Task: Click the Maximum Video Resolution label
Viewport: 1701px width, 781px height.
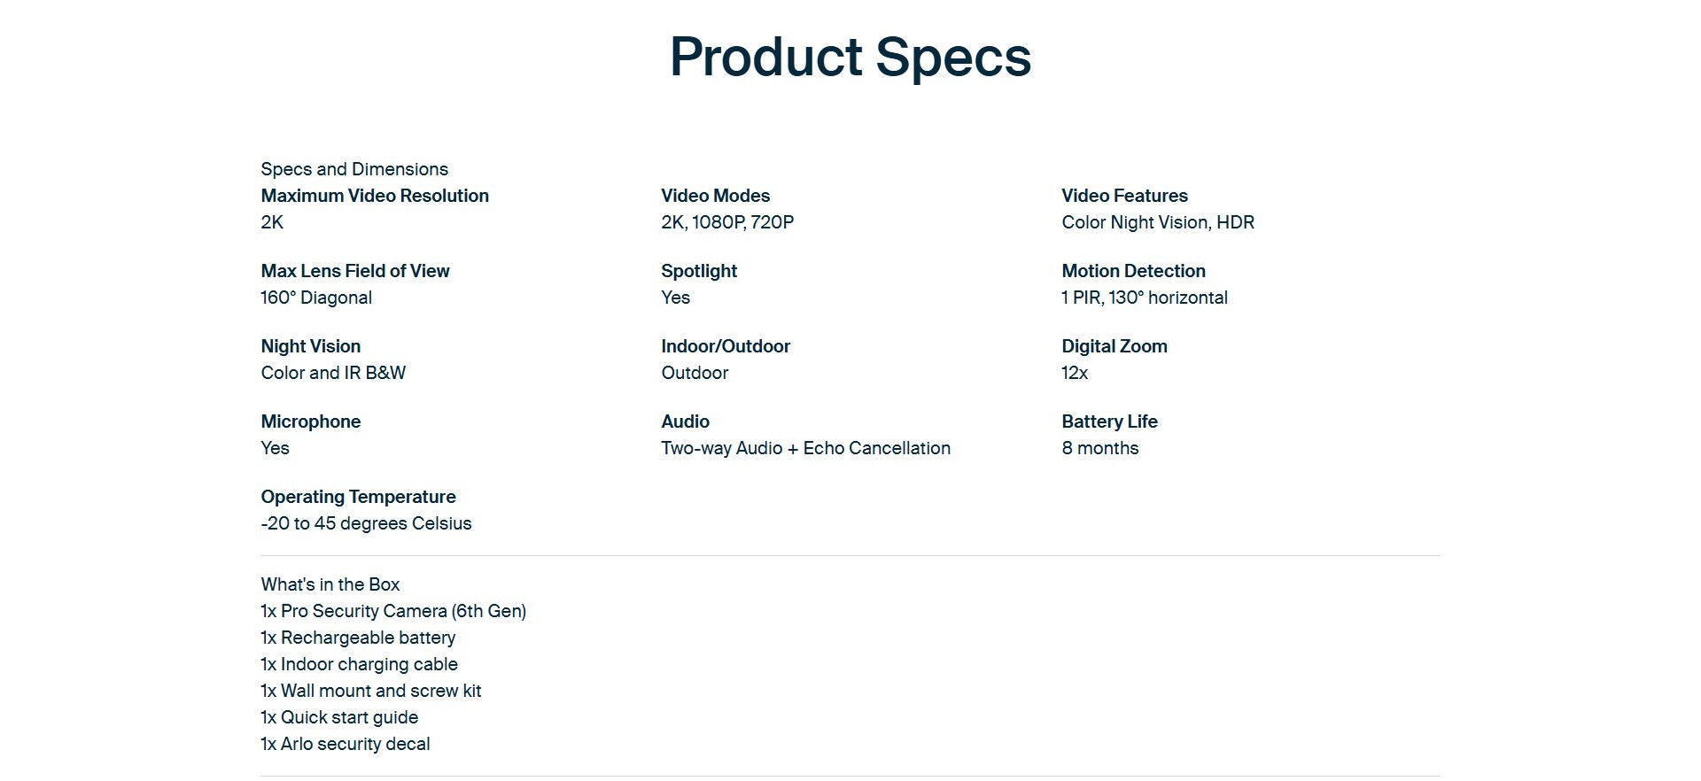Action: point(375,196)
